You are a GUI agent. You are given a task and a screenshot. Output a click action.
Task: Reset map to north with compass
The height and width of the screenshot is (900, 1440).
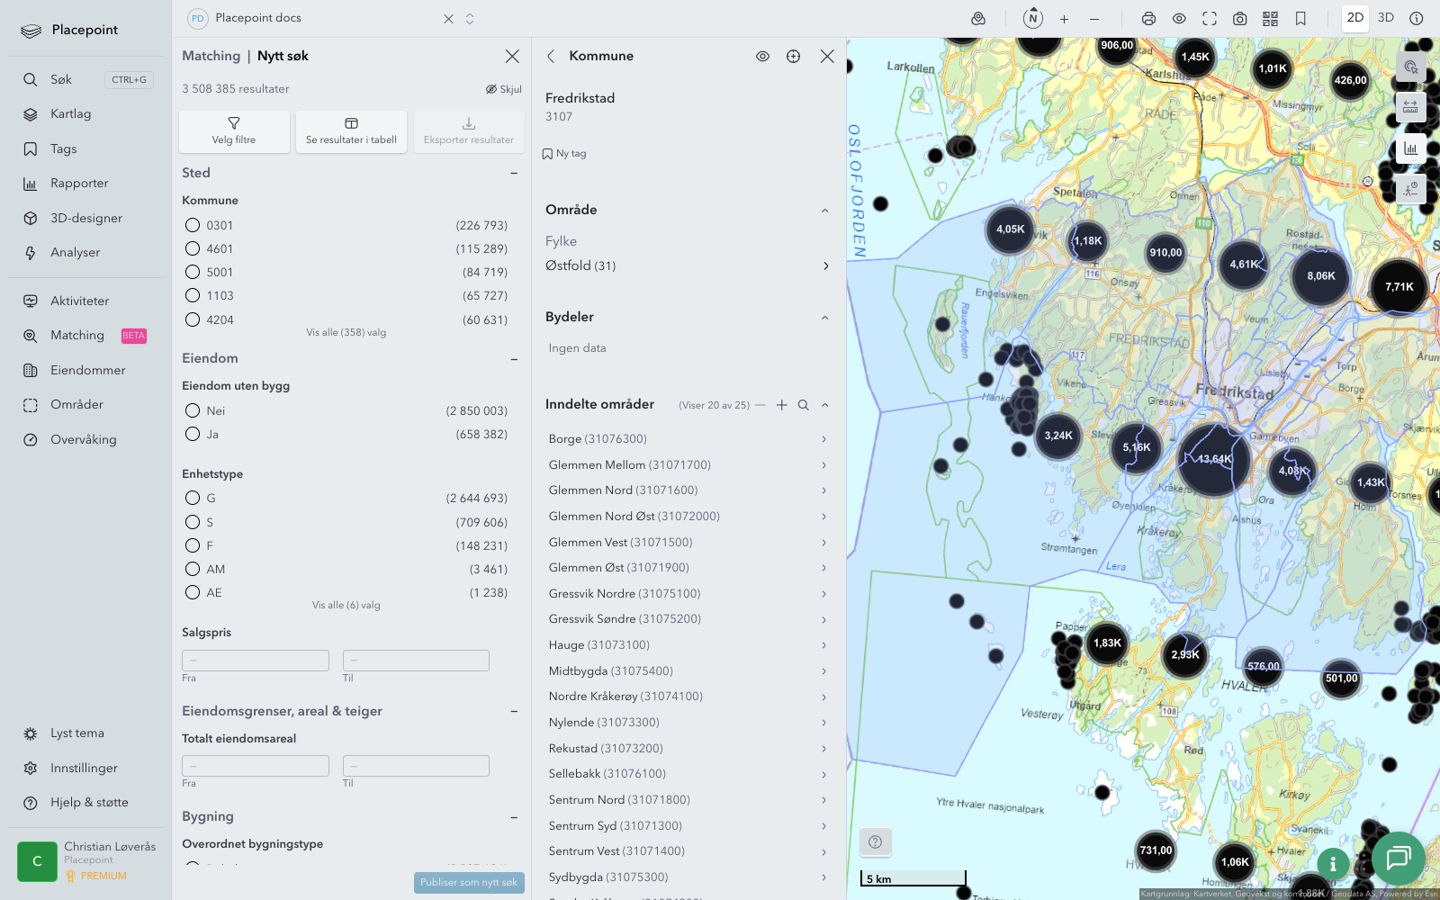(x=1033, y=19)
